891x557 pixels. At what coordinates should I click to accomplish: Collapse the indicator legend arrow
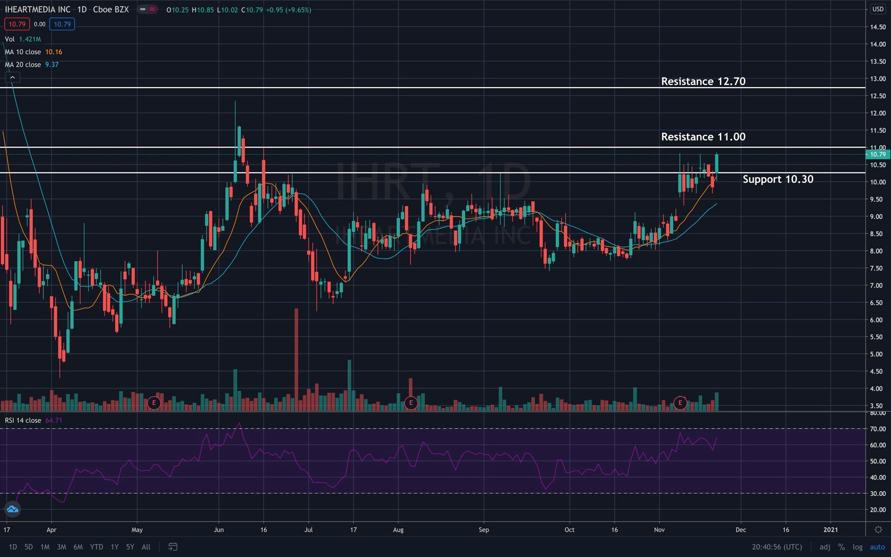click(x=12, y=77)
